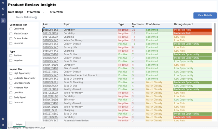Open ASIN link B07BDD8521

(50, 82)
